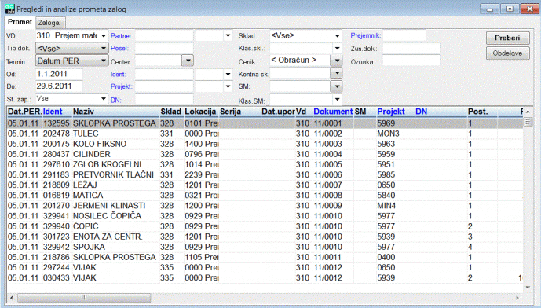Sort by Sklad column header

pyautogui.click(x=171, y=112)
